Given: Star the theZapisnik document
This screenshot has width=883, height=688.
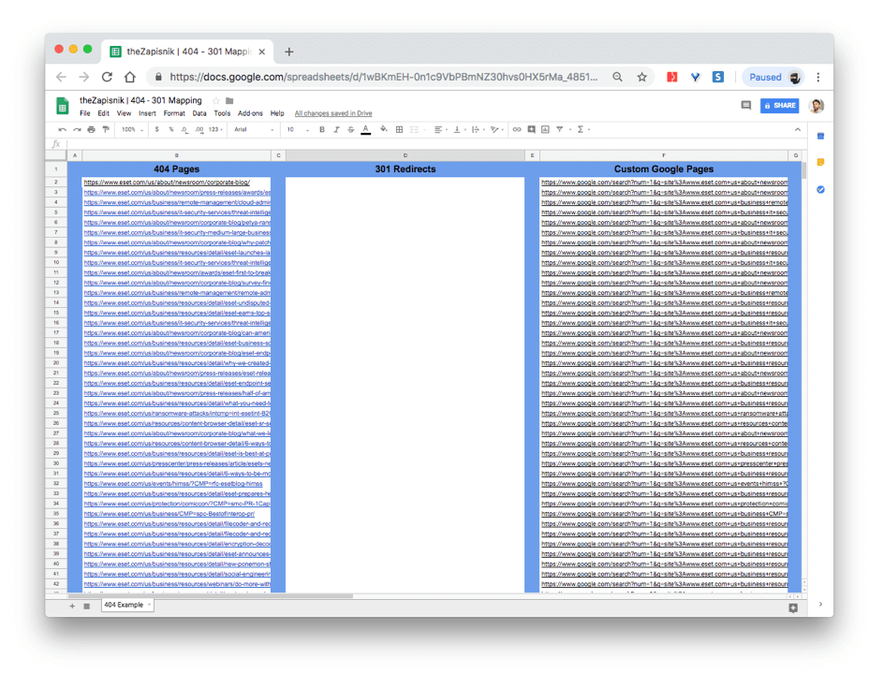Looking at the screenshot, I should pos(215,101).
